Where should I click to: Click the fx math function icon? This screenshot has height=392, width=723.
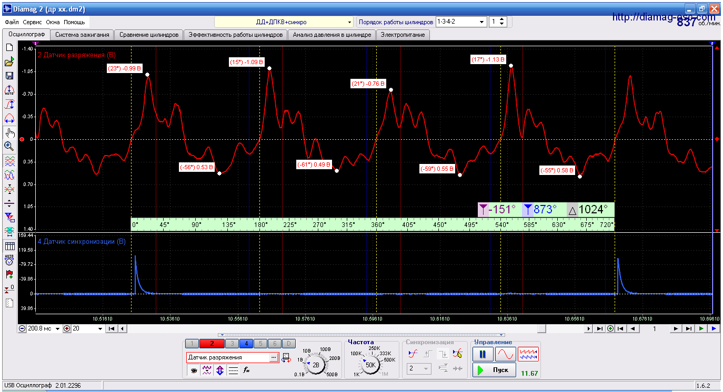point(246,370)
